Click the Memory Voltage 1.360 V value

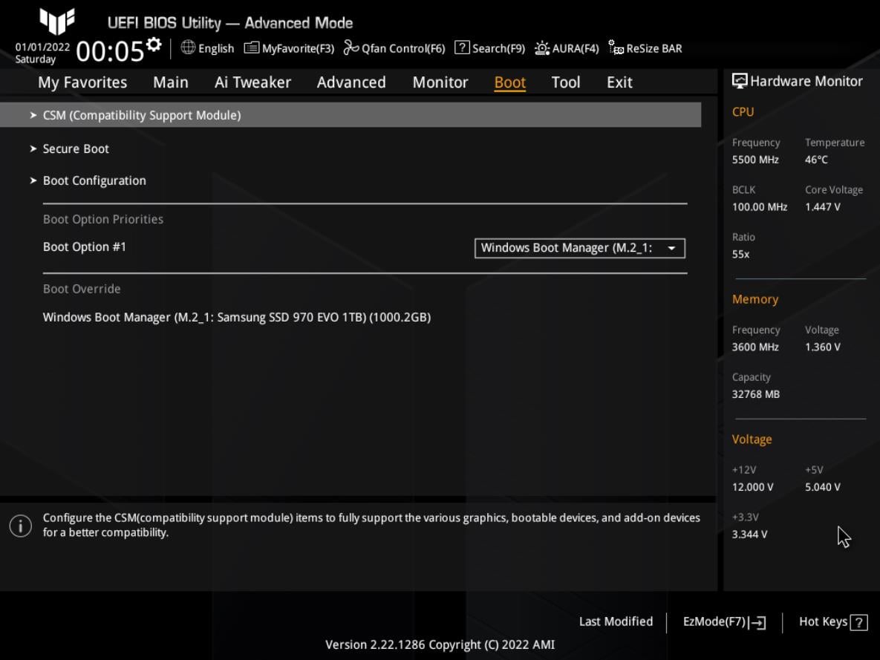tap(822, 347)
